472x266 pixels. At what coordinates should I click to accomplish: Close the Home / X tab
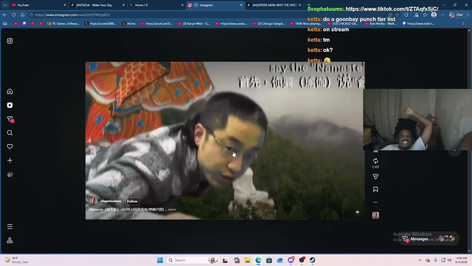[182, 5]
